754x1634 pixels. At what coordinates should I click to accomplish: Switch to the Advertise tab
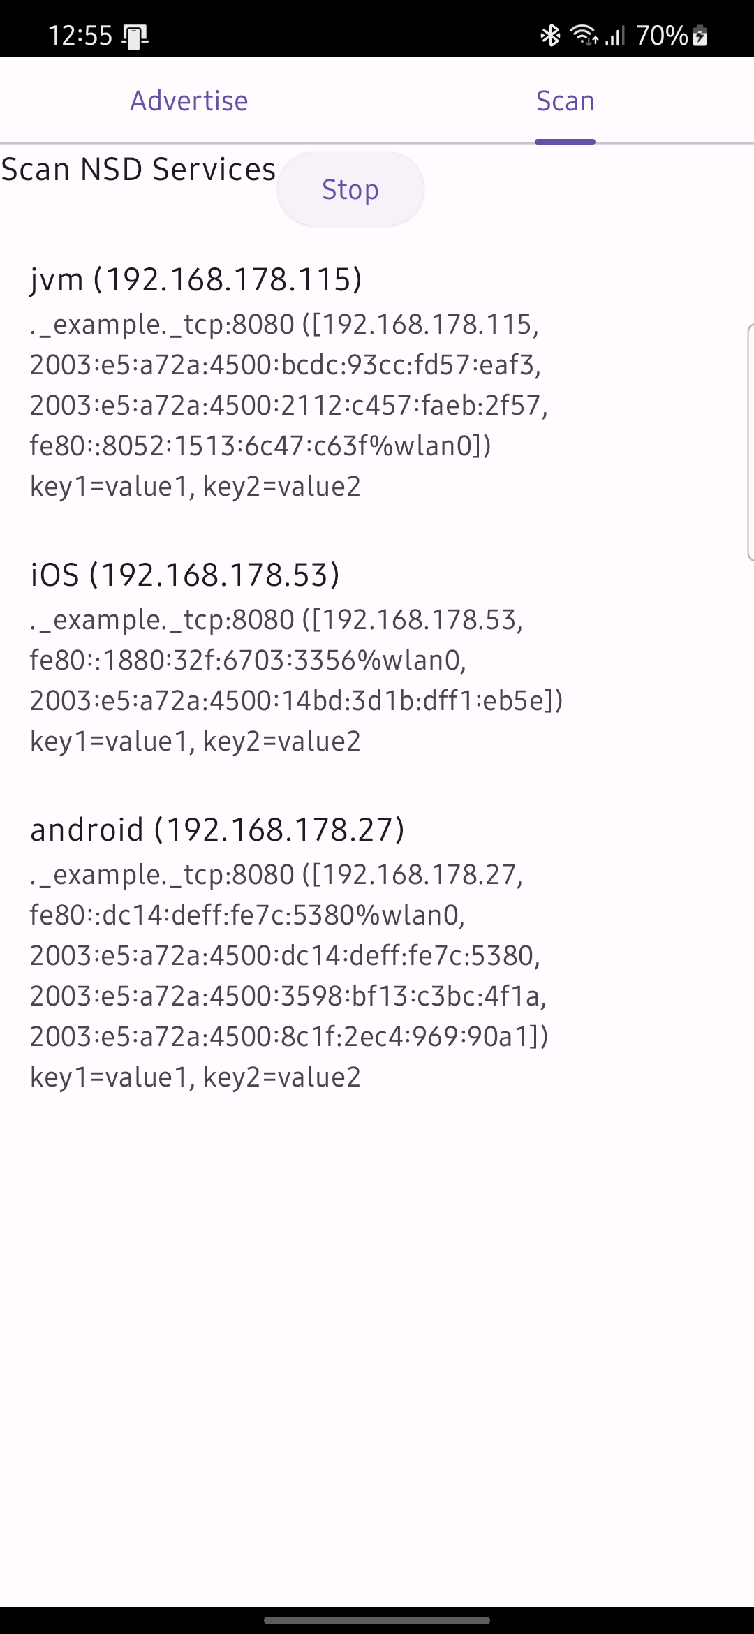click(188, 101)
